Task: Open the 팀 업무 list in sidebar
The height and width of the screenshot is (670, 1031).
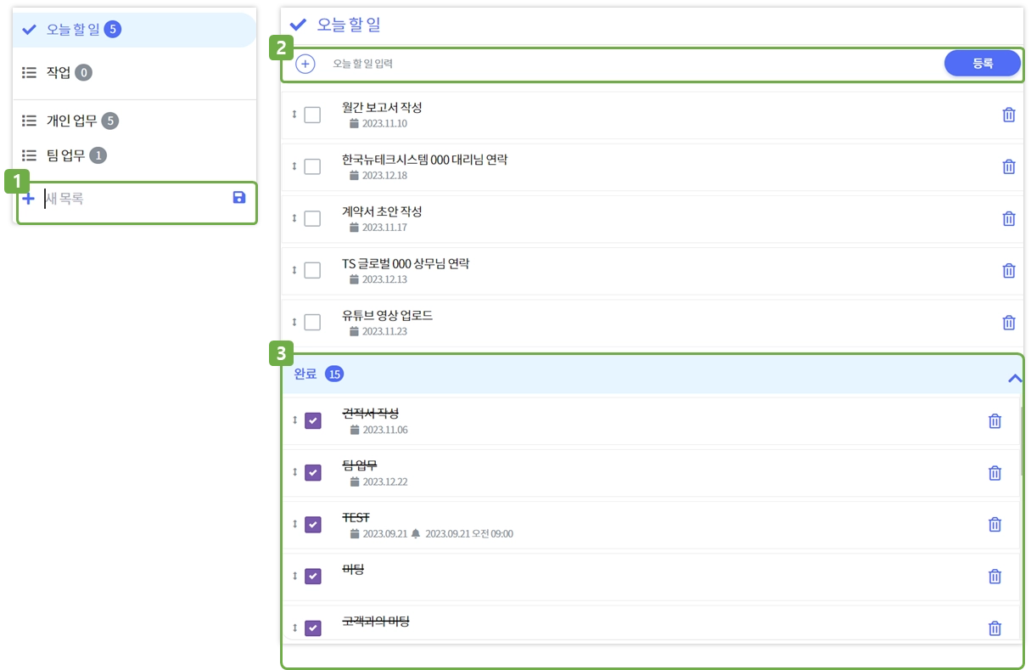Action: (x=134, y=155)
